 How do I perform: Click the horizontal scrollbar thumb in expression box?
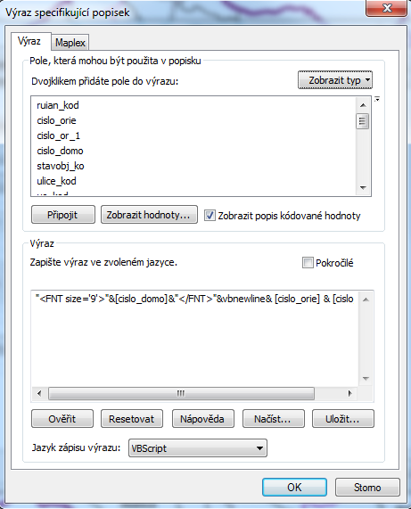(181, 393)
